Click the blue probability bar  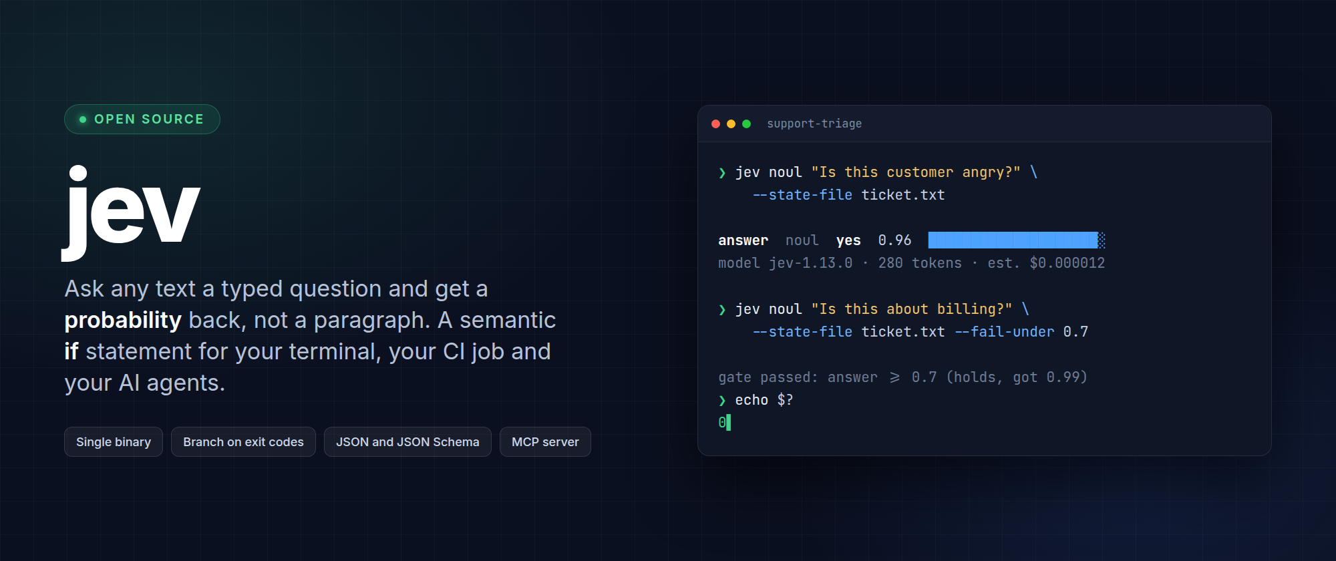tap(1017, 240)
